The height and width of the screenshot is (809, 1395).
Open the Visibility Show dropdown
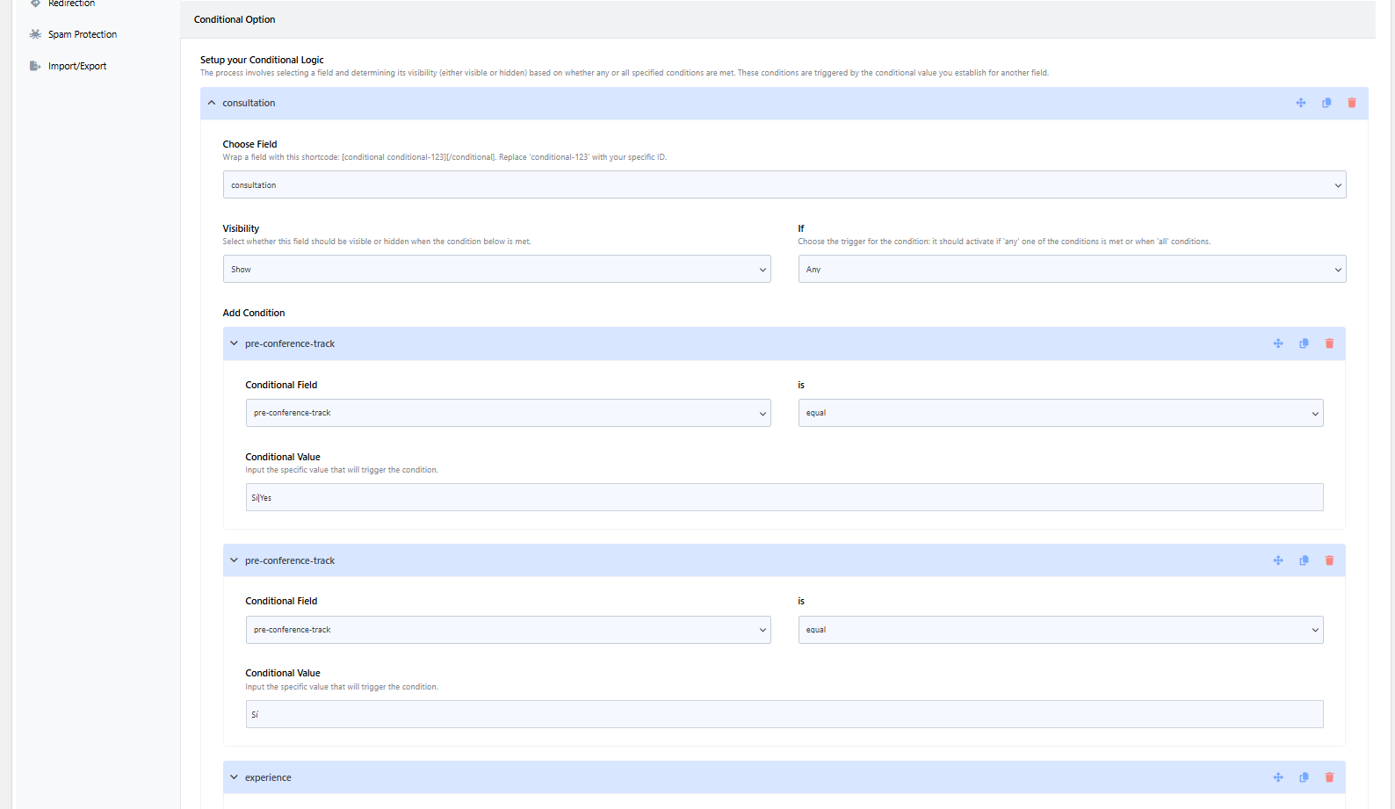496,269
